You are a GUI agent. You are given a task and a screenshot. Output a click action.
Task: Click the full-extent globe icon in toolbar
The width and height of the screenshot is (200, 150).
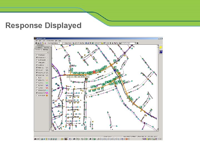point(93,43)
